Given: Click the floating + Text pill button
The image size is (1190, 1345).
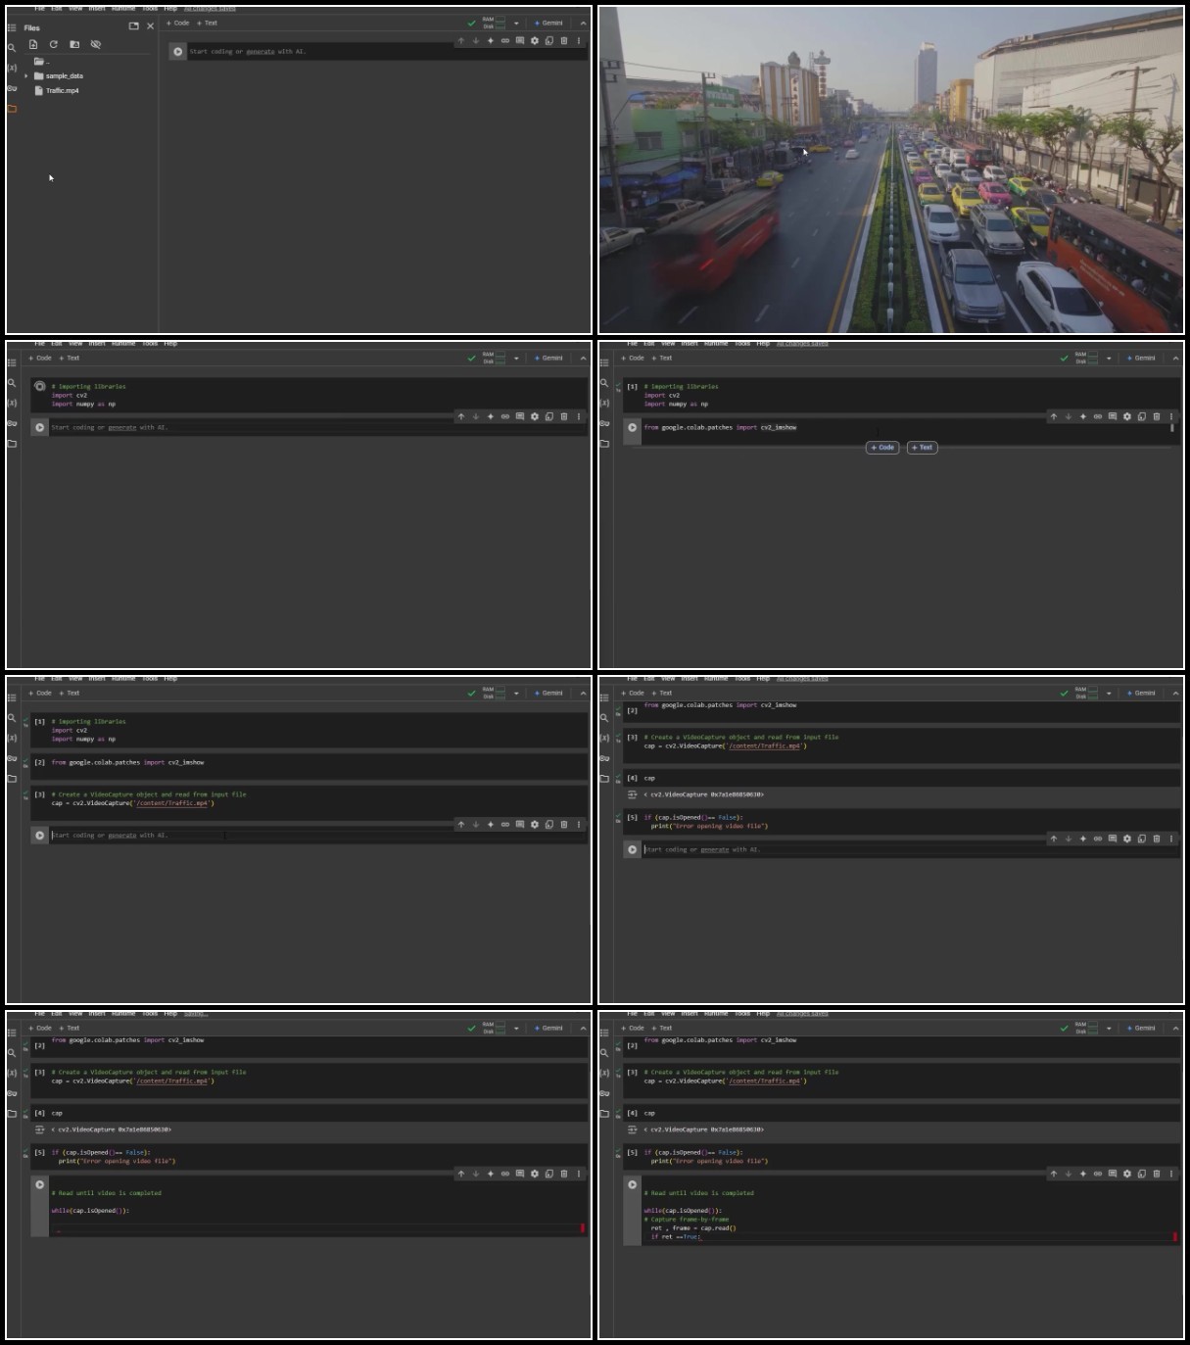Looking at the screenshot, I should (922, 448).
